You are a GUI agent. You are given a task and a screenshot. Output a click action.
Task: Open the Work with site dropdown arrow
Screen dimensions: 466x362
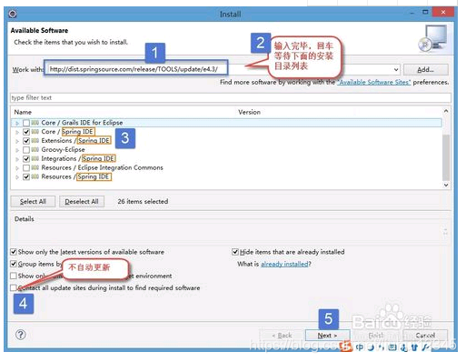click(x=396, y=70)
